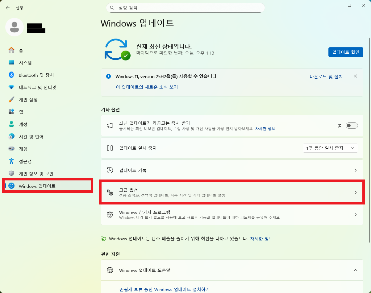Click 자세한 정보 link beside carbon notice
The image size is (371, 293).
[261, 239]
